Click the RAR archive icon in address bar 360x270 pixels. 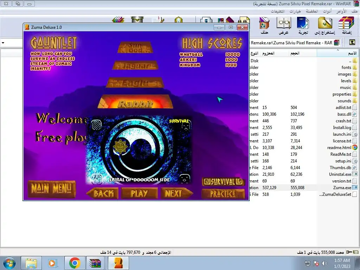pos(337,43)
